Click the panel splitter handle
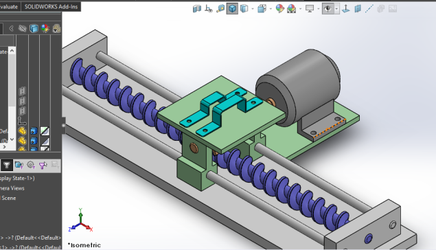The height and width of the screenshot is (250, 436). pos(64,126)
